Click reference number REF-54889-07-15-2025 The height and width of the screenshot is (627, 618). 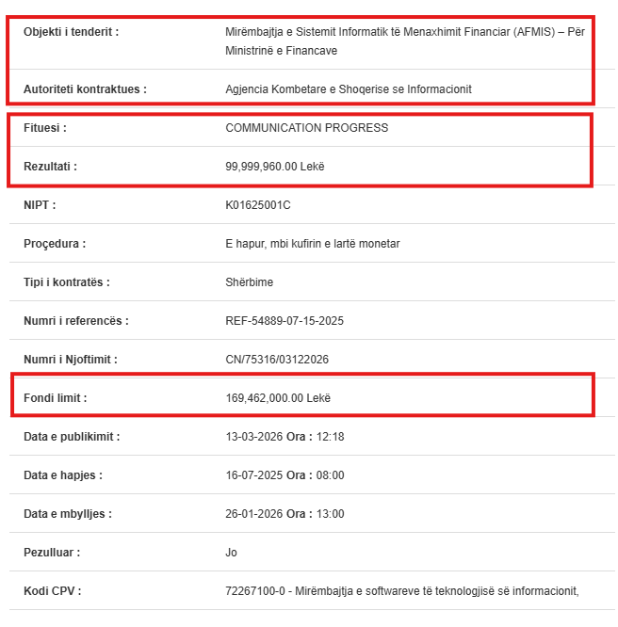[285, 321]
